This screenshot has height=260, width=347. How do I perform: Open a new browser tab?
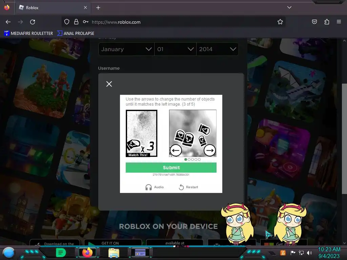(x=98, y=8)
